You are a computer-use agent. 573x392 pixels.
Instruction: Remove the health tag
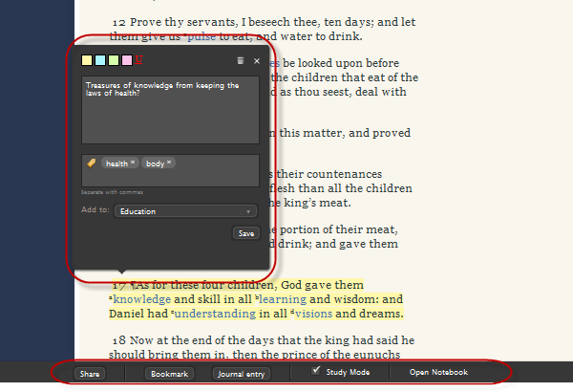tap(133, 163)
